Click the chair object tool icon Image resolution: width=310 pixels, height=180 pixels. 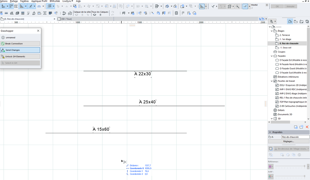pyautogui.click(x=124, y=13)
